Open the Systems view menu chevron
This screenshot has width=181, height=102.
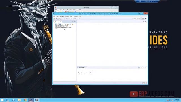tap(75, 24)
